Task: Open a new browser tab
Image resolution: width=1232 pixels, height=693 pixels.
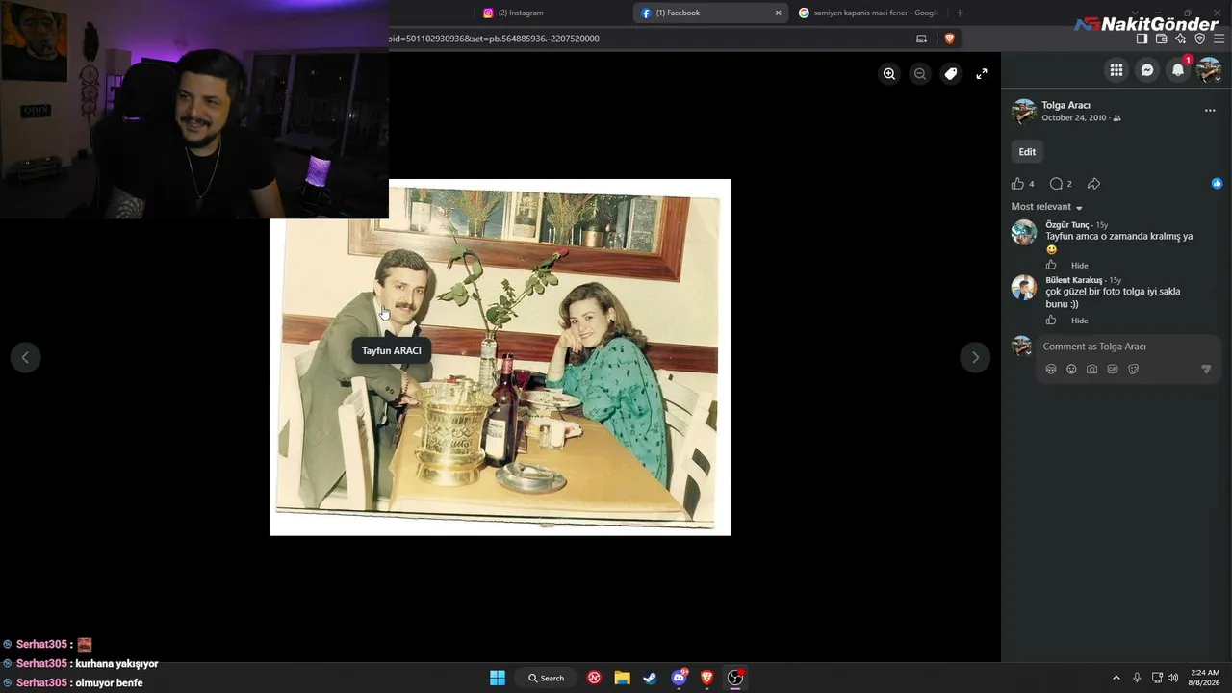Action: tap(960, 13)
